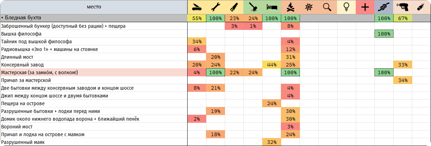Select the wrench column header icon

click(215, 7)
